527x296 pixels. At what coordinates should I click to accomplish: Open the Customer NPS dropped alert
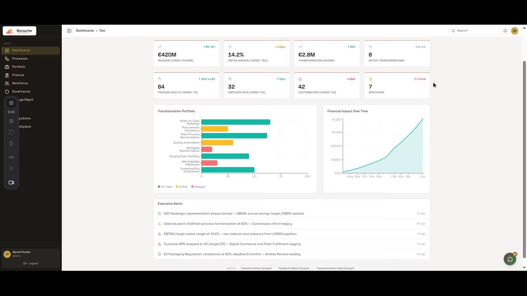pyautogui.click(x=291, y=244)
